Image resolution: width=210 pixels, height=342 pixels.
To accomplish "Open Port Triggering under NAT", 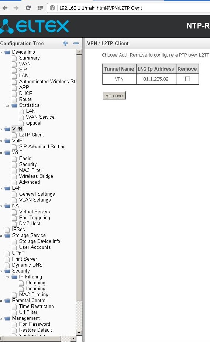I will click(x=35, y=218).
